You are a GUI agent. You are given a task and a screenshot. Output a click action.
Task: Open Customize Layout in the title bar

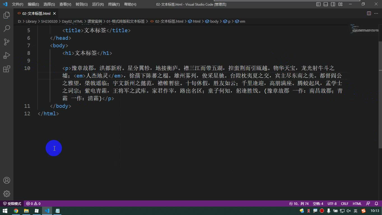(340, 4)
